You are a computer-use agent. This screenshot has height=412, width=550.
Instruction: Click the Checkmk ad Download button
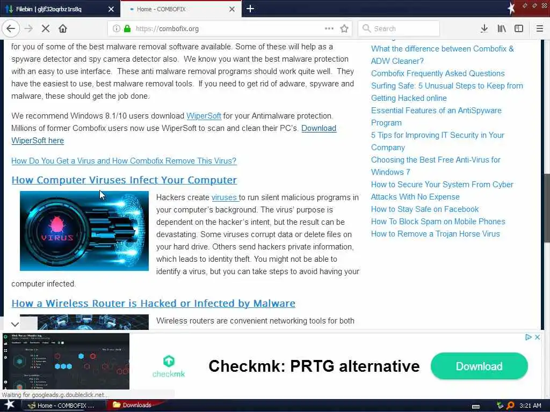pos(479,366)
